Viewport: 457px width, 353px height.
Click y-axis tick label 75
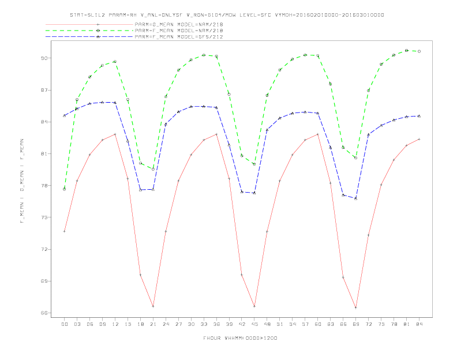[44, 217]
